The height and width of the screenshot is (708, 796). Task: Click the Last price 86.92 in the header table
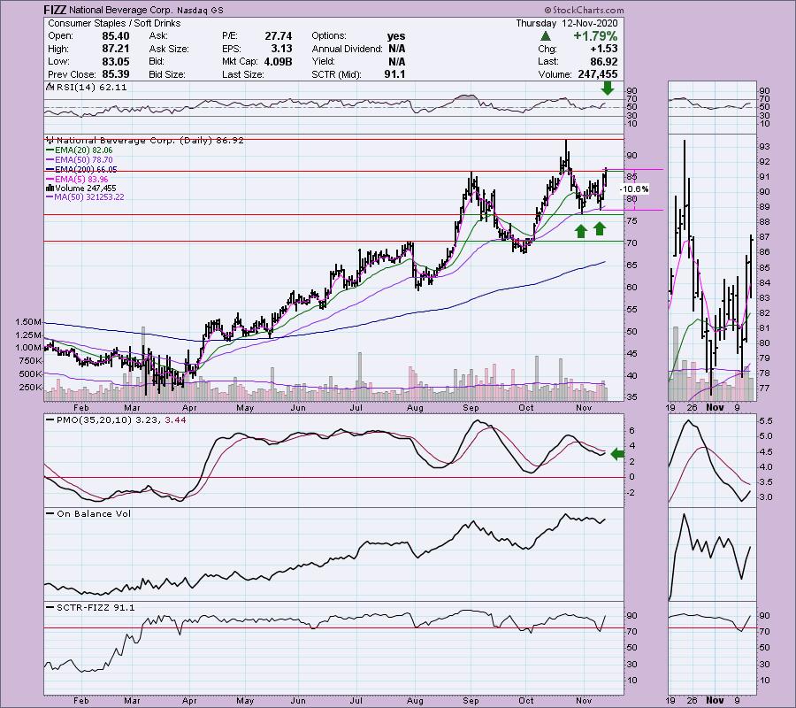603,61
